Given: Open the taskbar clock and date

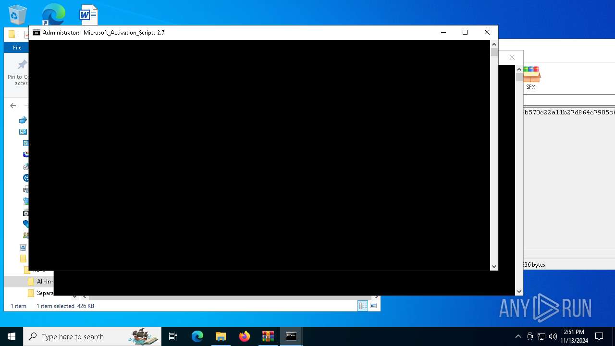Looking at the screenshot, I should (574, 336).
